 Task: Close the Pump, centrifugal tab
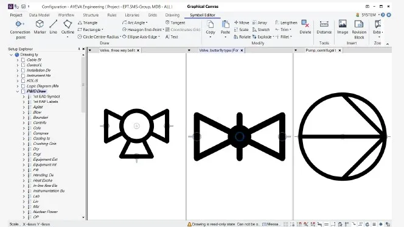tap(340, 51)
